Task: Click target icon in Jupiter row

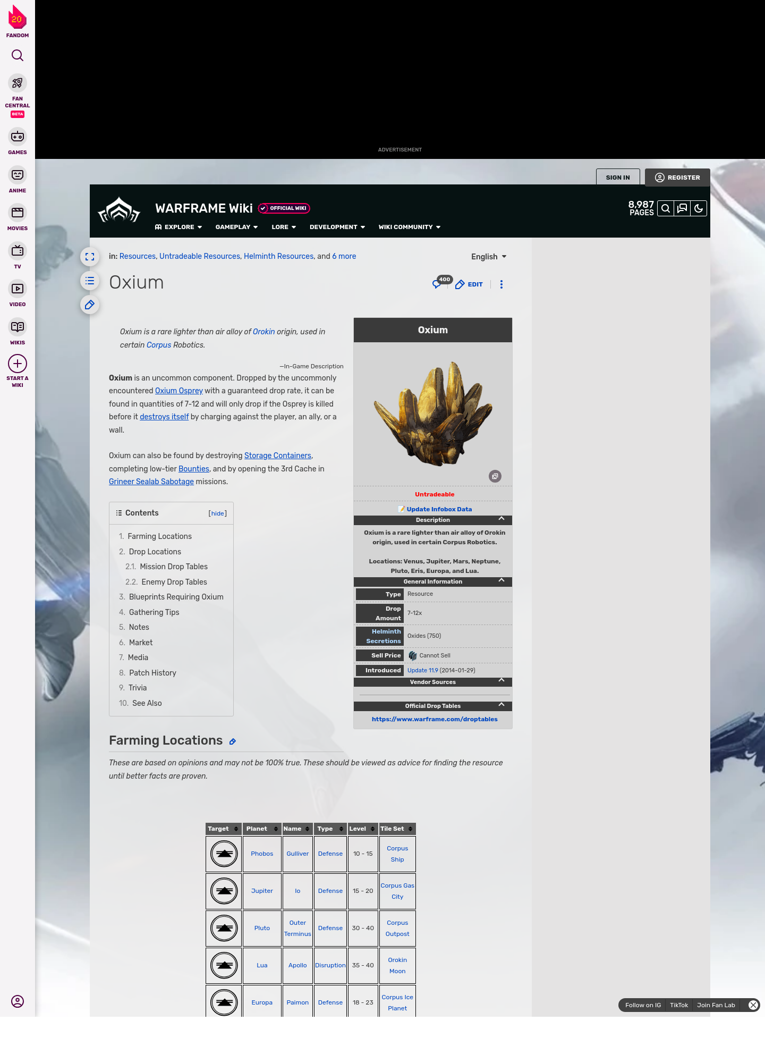Action: [x=224, y=891]
